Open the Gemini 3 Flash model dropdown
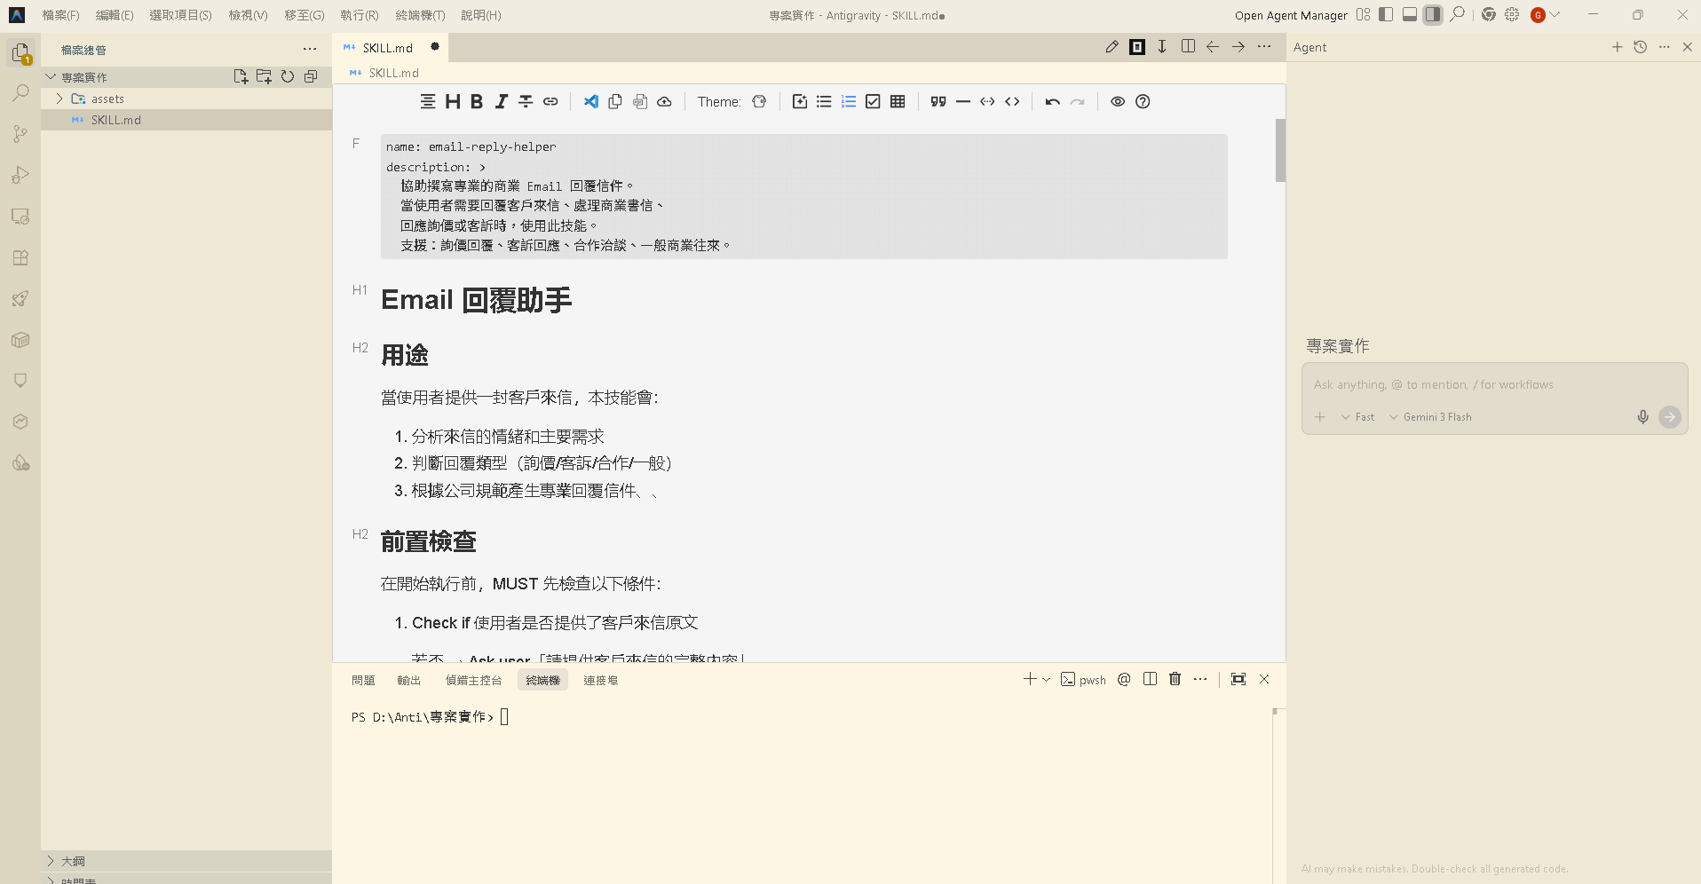This screenshot has width=1701, height=884. [1430, 417]
